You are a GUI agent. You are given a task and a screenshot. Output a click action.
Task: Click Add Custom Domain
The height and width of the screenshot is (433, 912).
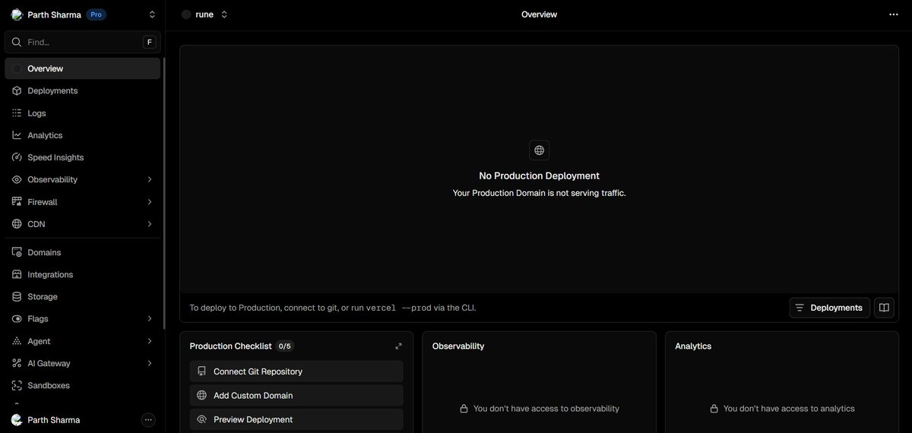(x=296, y=395)
